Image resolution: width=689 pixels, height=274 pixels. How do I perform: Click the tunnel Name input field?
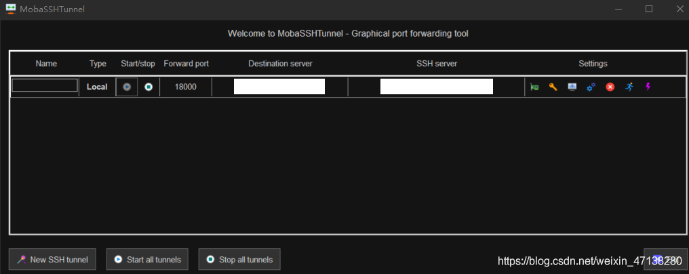(45, 85)
